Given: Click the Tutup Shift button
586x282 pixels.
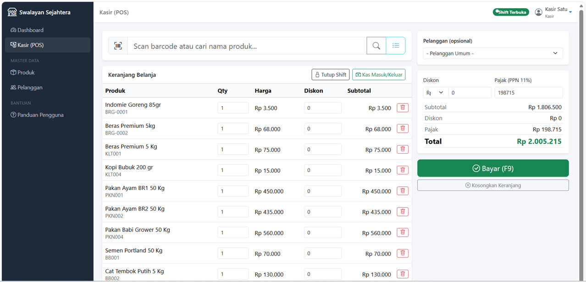Looking at the screenshot, I should point(331,75).
